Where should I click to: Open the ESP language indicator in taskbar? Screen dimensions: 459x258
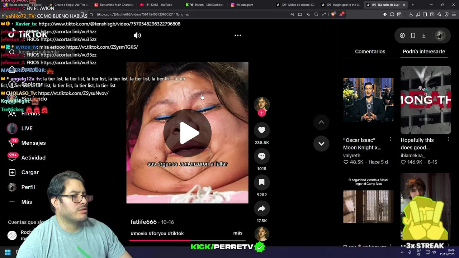click(x=419, y=252)
